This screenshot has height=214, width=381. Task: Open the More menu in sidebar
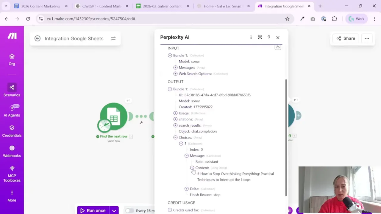(12, 196)
